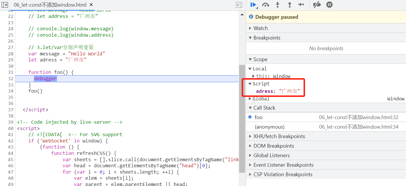Close the 06_let-const file tab
Screen dimensions: 406x186
91,5
